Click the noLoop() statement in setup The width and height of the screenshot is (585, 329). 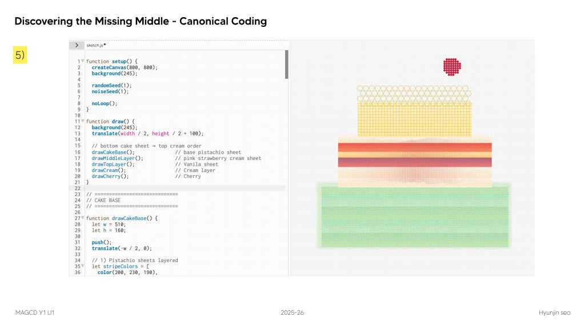(x=104, y=103)
